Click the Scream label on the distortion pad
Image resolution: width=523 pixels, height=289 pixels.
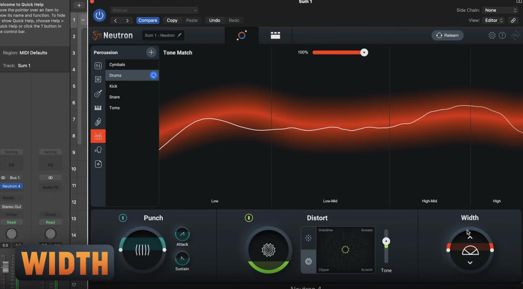pos(366,230)
